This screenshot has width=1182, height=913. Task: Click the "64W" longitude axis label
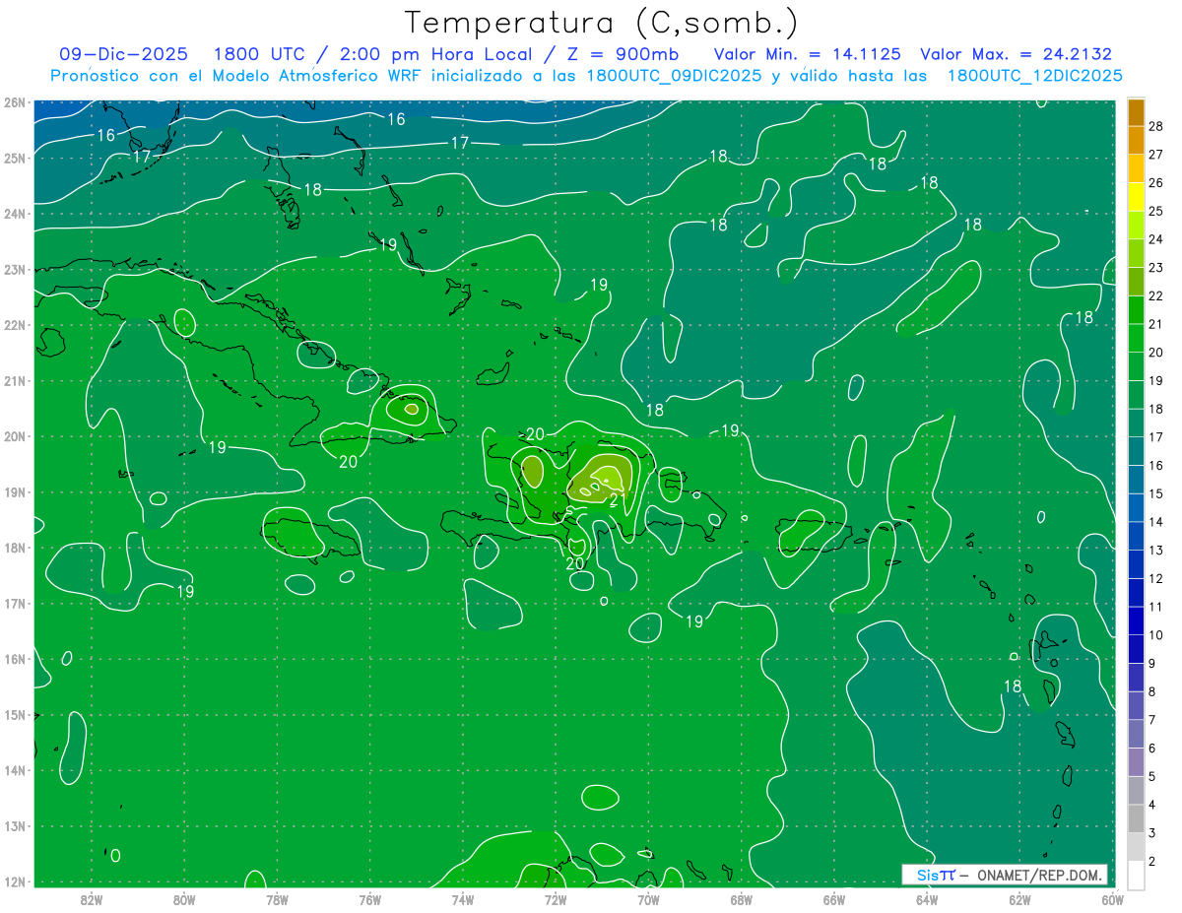point(927,899)
